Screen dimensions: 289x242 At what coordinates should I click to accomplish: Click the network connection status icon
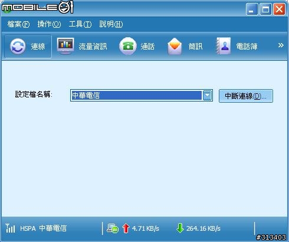click(113, 228)
